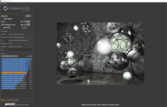This screenshot has width=167, height=107.
Task: Click the rendered spheres preview image
Action: coord(100,54)
